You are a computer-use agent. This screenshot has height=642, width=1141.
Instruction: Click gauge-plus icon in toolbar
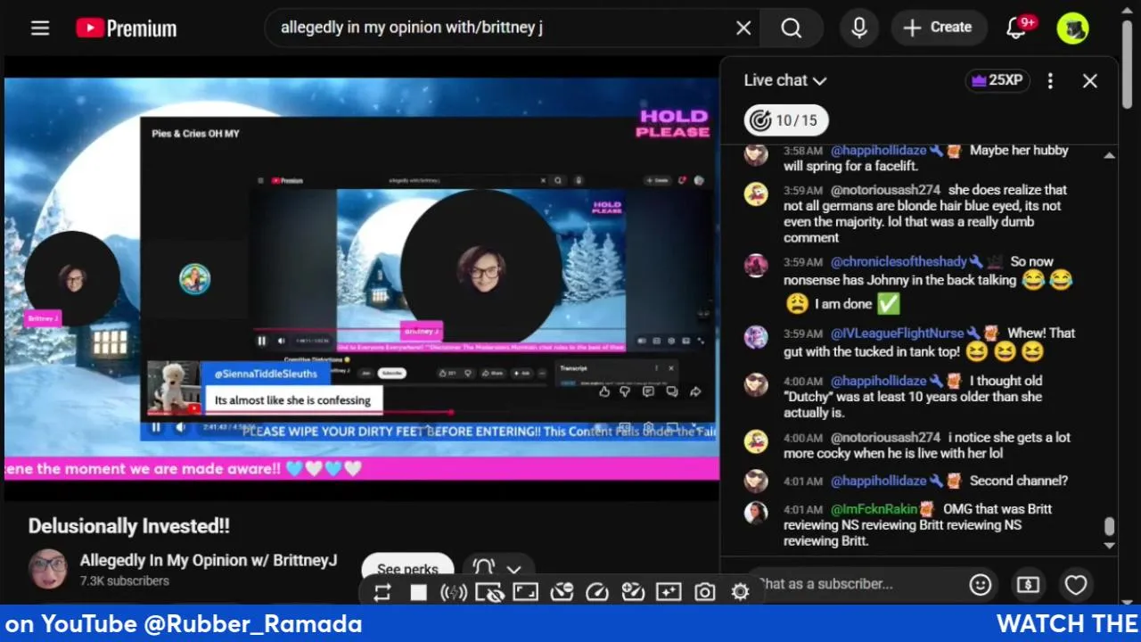click(633, 592)
